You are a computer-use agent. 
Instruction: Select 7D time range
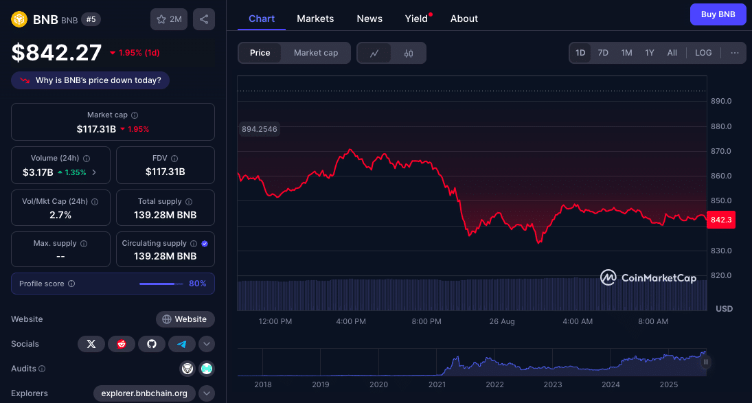[x=603, y=53]
